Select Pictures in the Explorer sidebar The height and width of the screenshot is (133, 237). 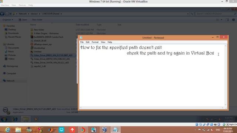[x=12, y=55]
